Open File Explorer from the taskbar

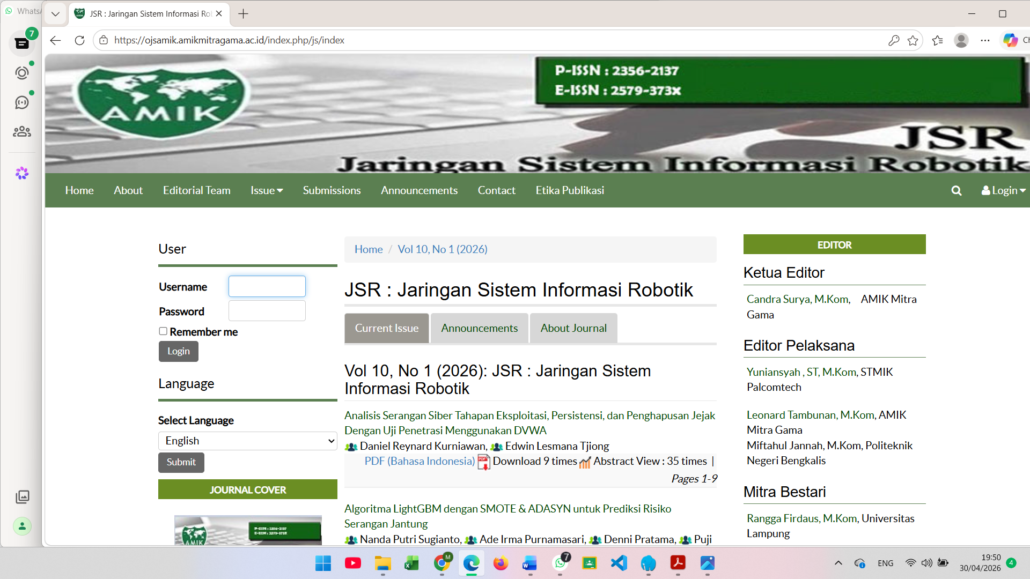(x=383, y=563)
